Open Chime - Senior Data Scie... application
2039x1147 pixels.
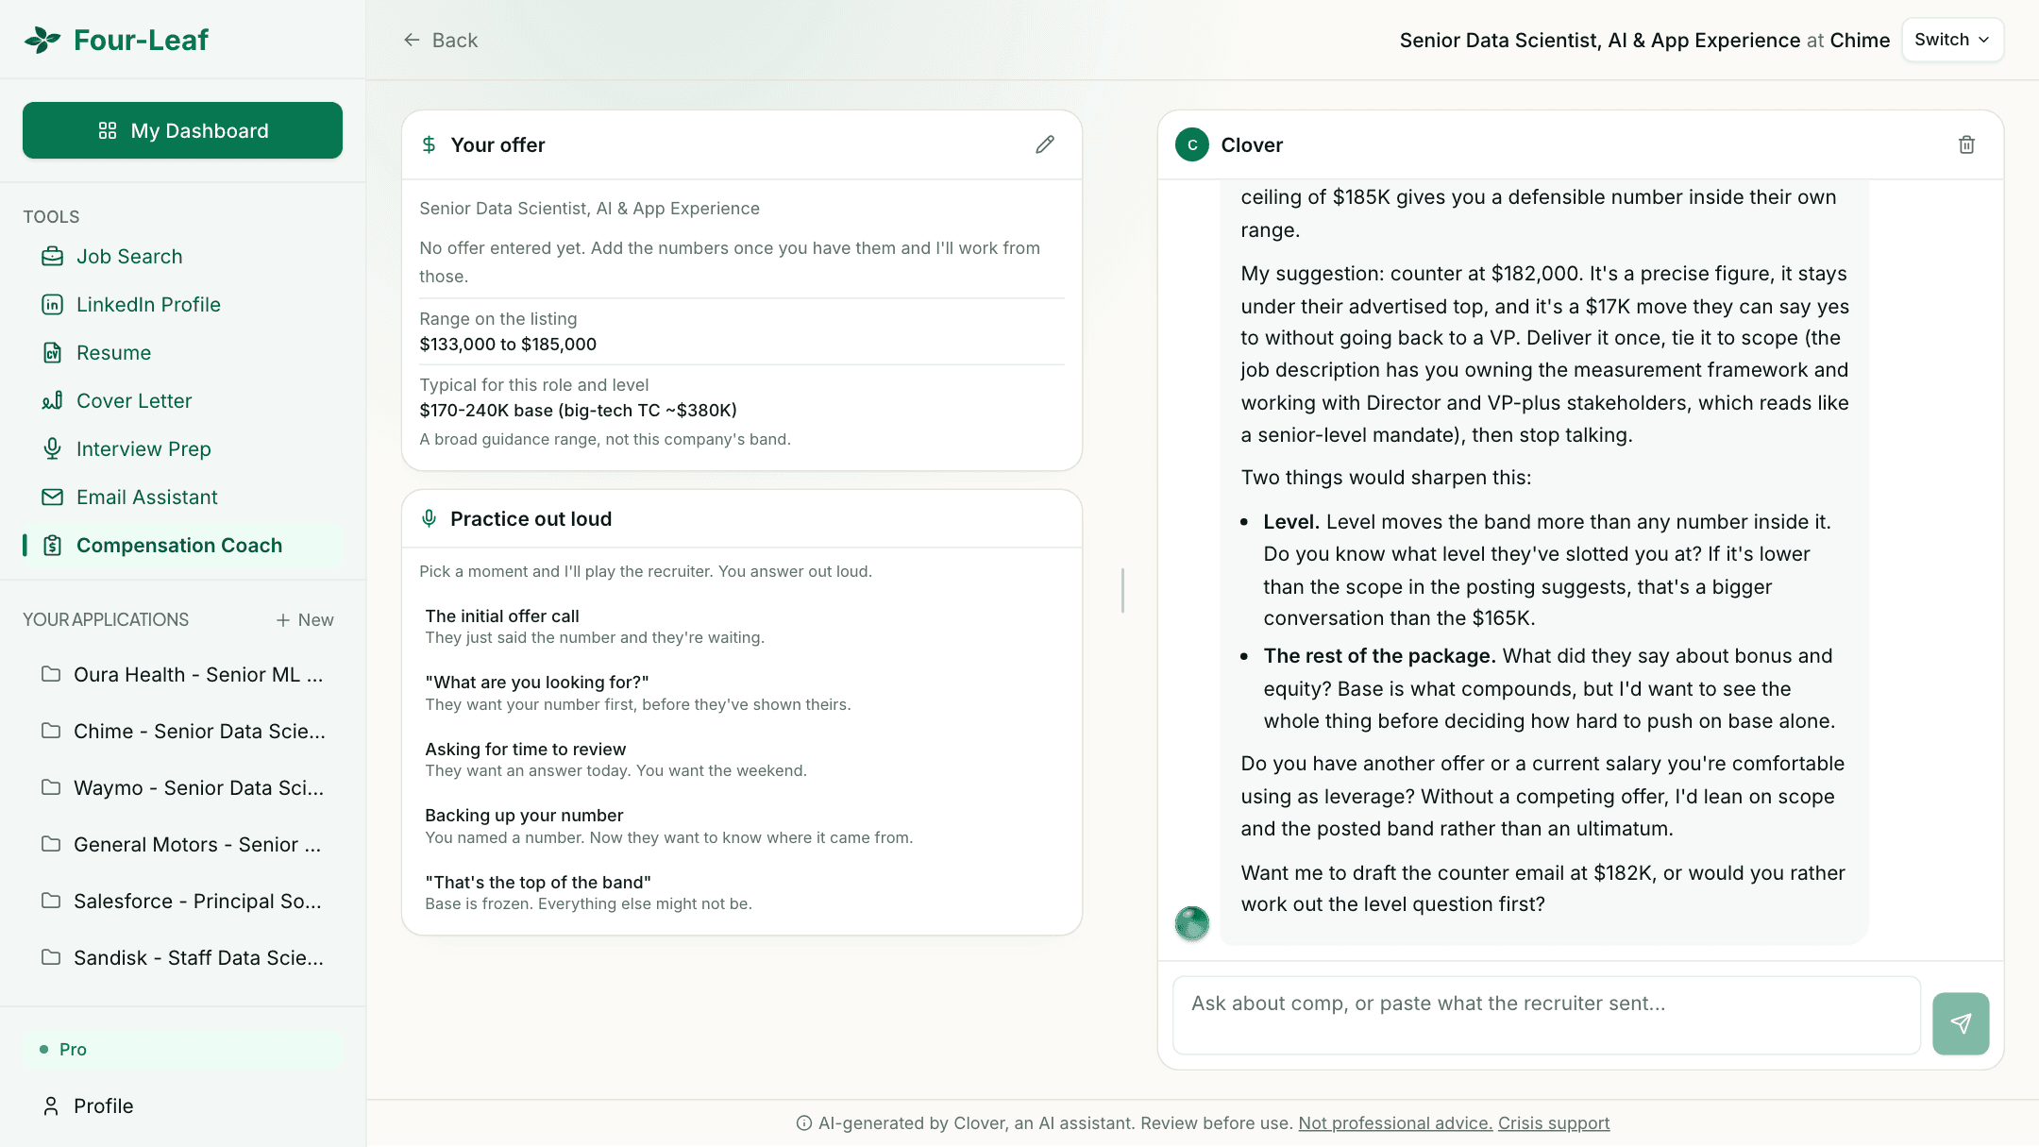[182, 732]
